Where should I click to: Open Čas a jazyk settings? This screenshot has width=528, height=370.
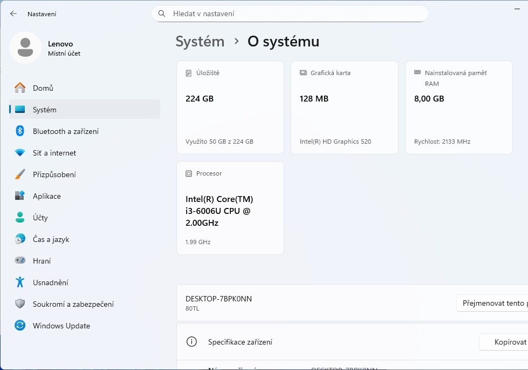[x=51, y=239]
